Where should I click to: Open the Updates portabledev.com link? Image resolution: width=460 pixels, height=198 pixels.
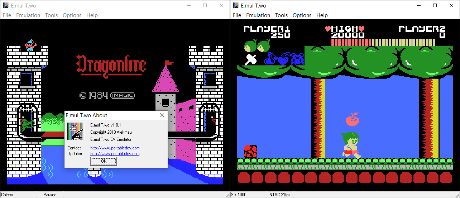tap(115, 154)
